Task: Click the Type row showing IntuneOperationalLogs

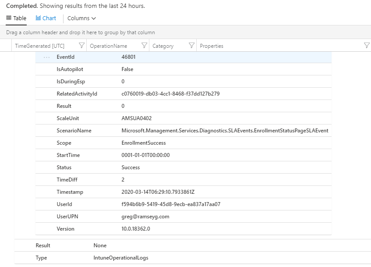Action: [121, 258]
